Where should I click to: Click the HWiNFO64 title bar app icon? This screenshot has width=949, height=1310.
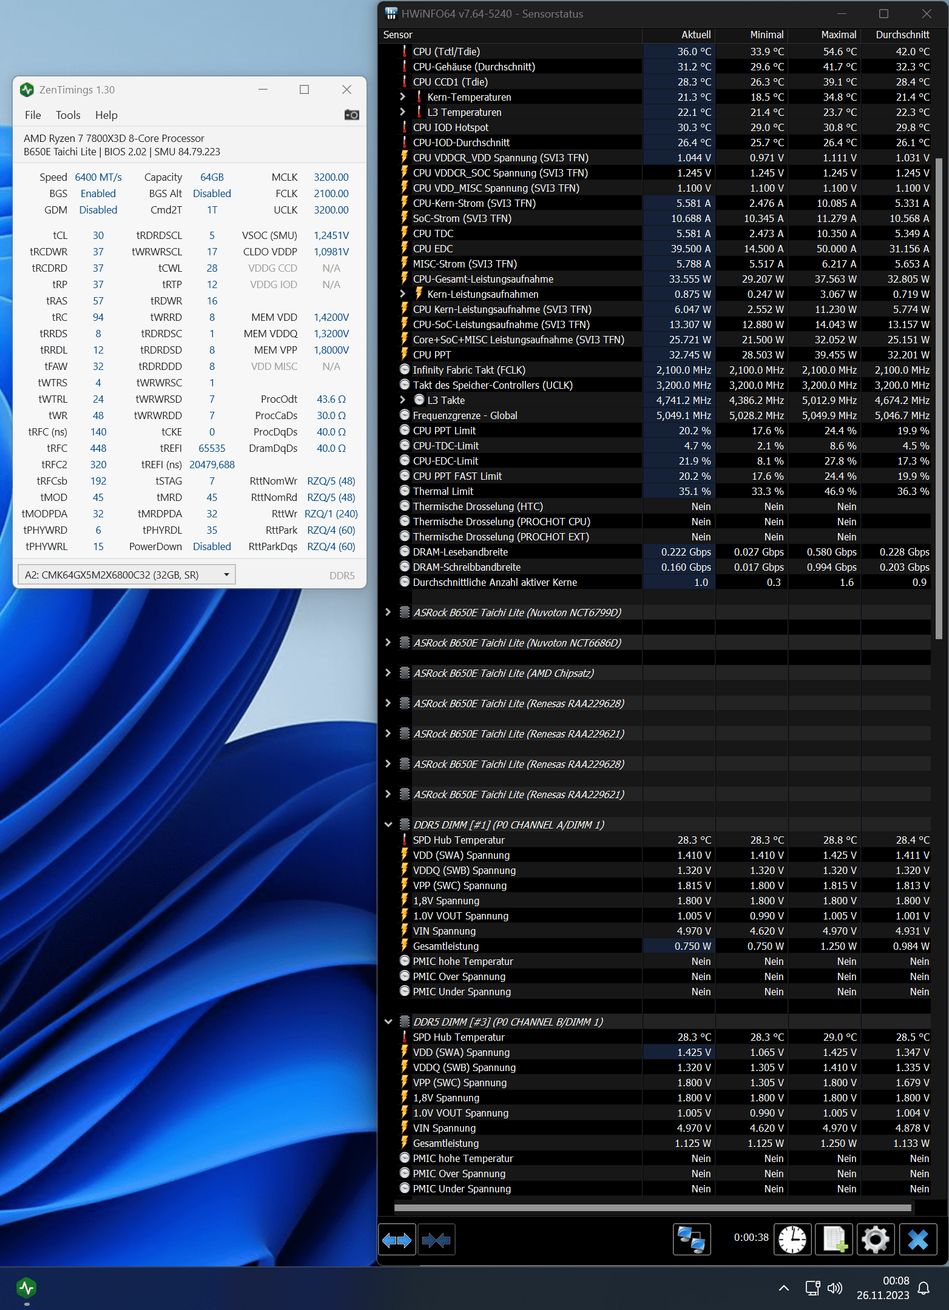391,13
